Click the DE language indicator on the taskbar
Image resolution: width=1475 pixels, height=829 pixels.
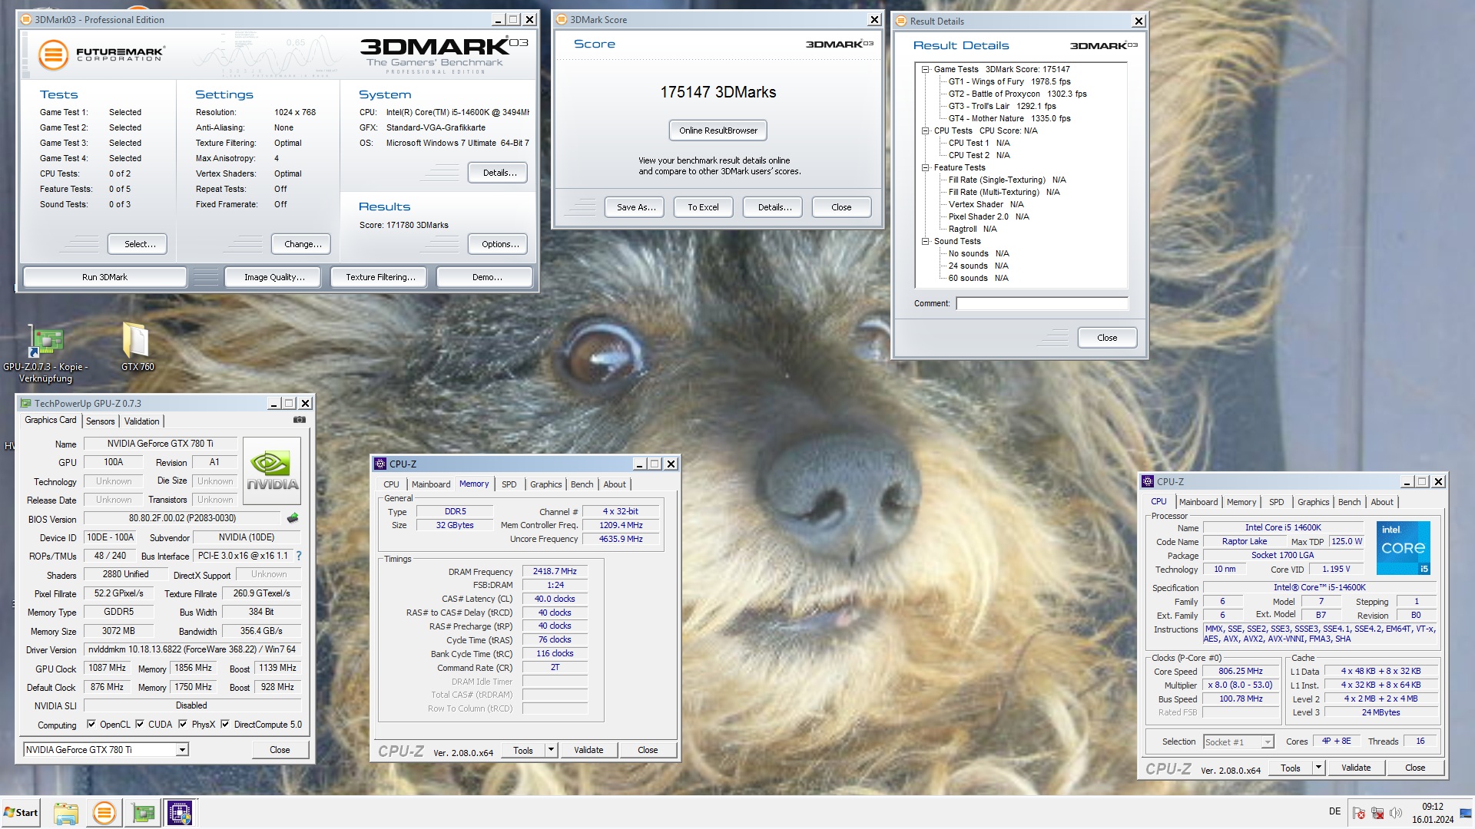tap(1334, 811)
